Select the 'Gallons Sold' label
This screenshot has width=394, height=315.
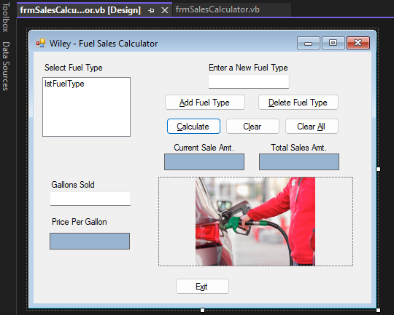73,185
